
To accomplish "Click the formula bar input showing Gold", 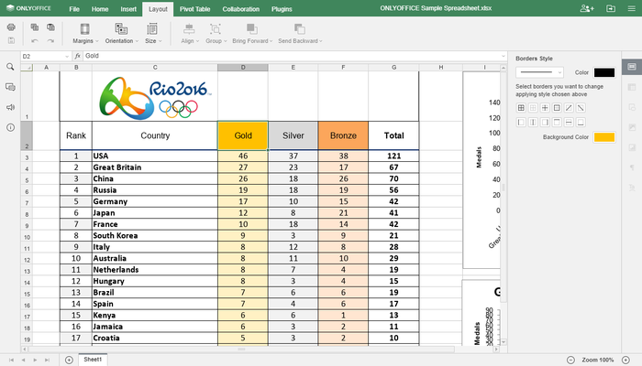I will [291, 56].
